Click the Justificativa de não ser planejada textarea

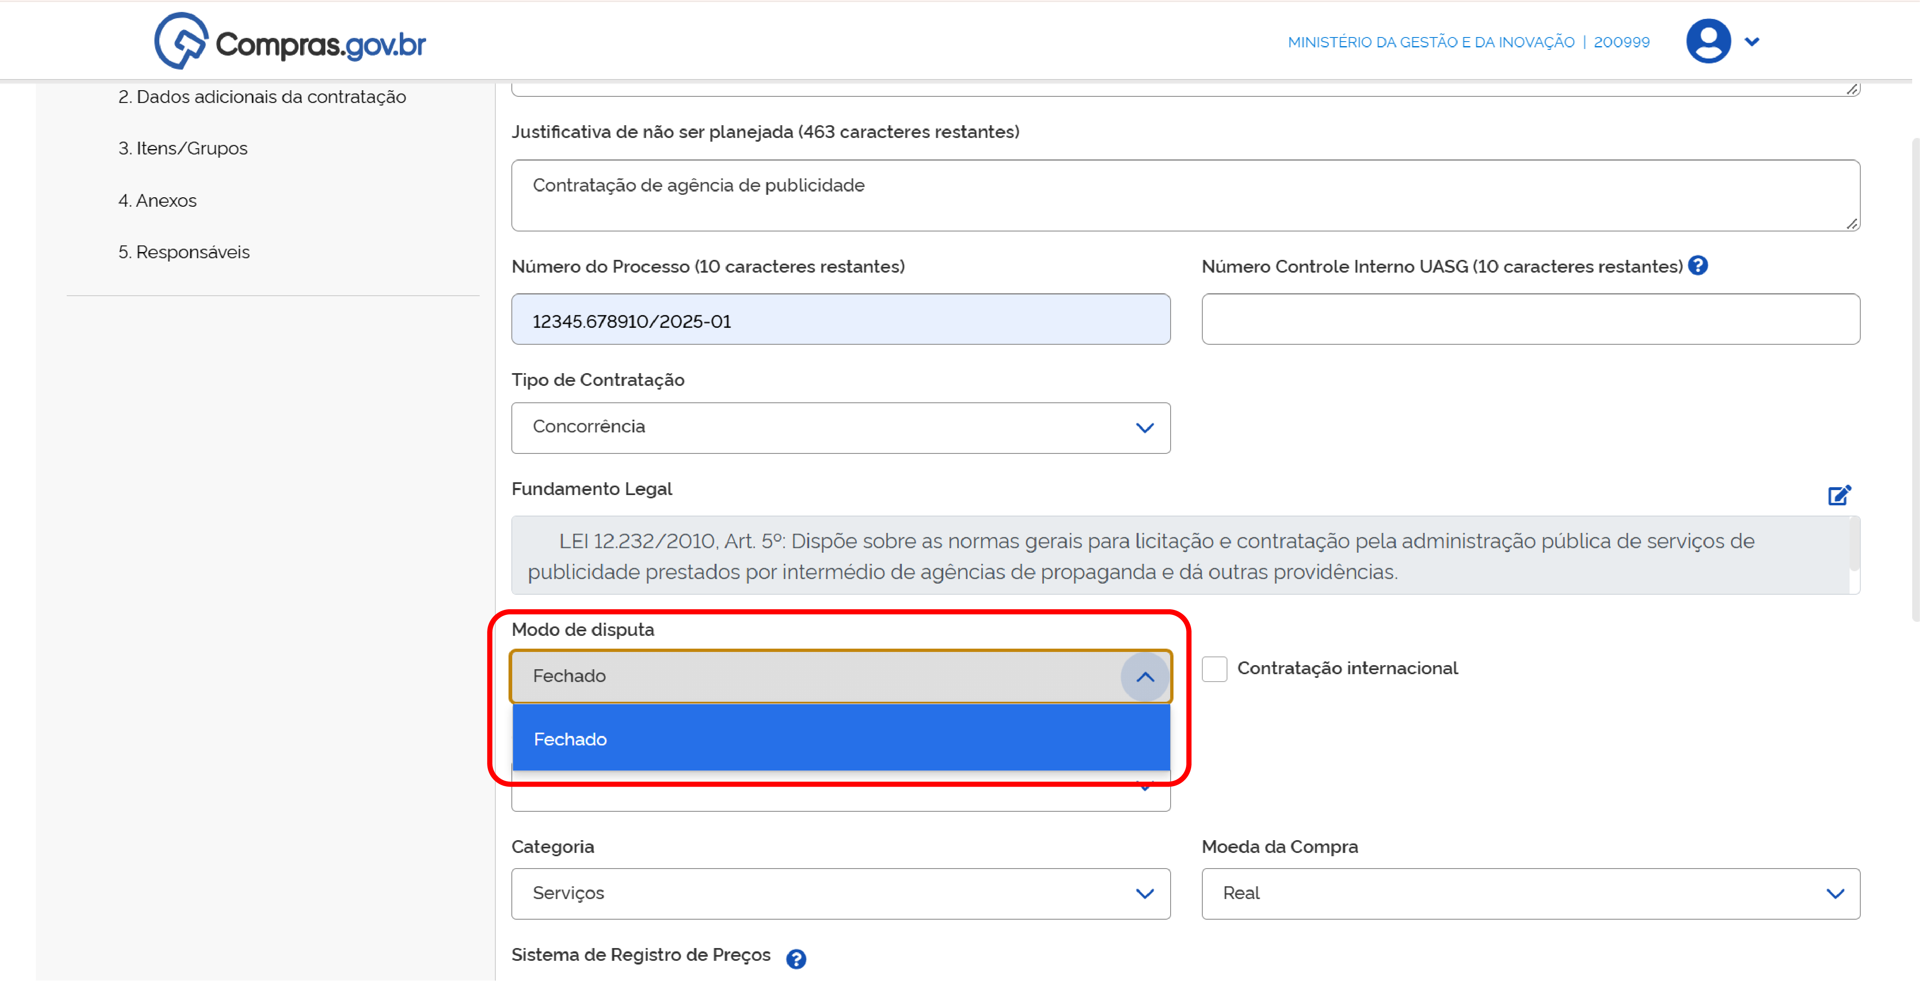pyautogui.click(x=1186, y=195)
